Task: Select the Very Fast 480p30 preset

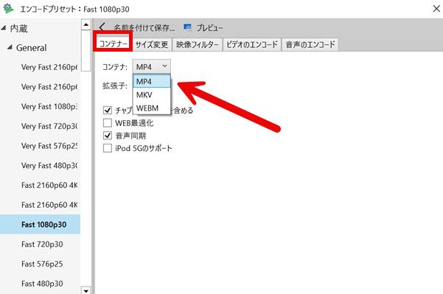Action: [40, 166]
